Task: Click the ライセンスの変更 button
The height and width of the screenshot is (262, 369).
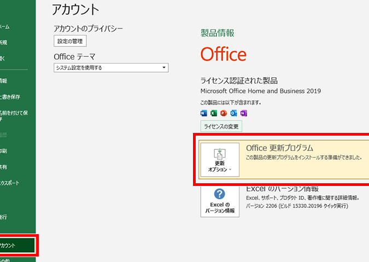Action: (x=221, y=126)
